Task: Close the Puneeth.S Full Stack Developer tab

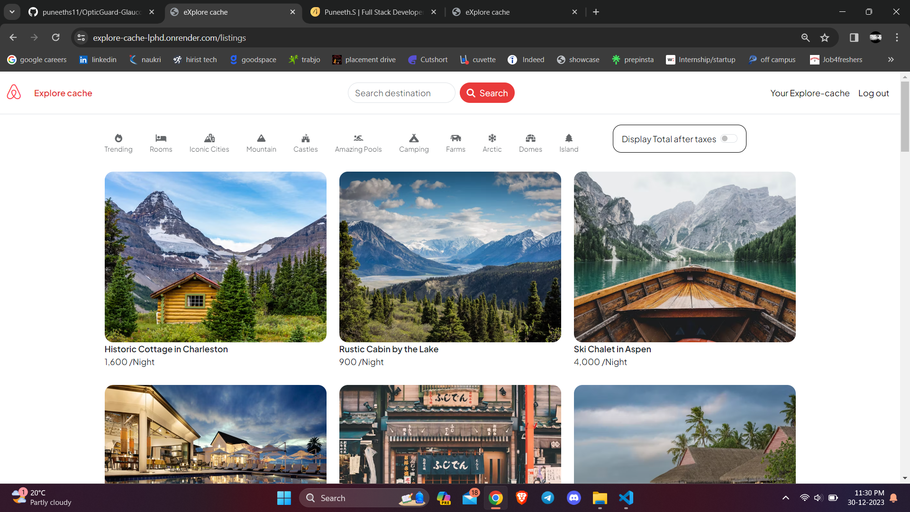Action: pos(434,12)
